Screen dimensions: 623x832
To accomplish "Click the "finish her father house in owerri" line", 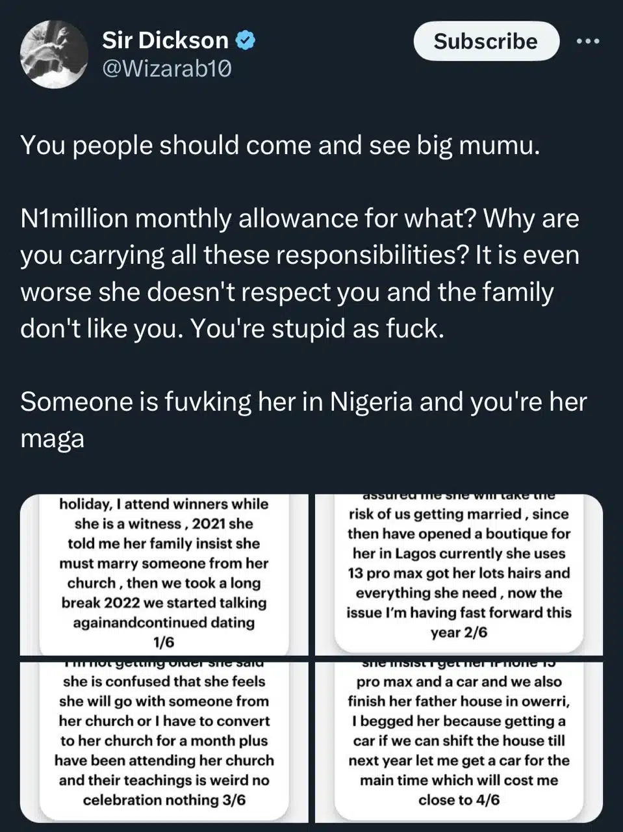I will click(459, 701).
